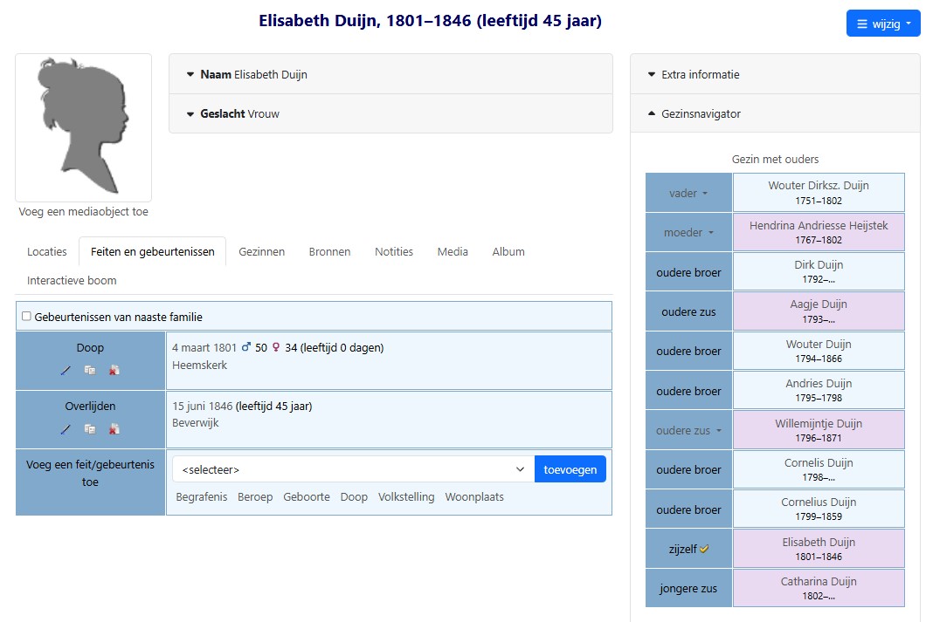Open Aagje Duijn's page
The height and width of the screenshot is (622, 926).
point(819,304)
